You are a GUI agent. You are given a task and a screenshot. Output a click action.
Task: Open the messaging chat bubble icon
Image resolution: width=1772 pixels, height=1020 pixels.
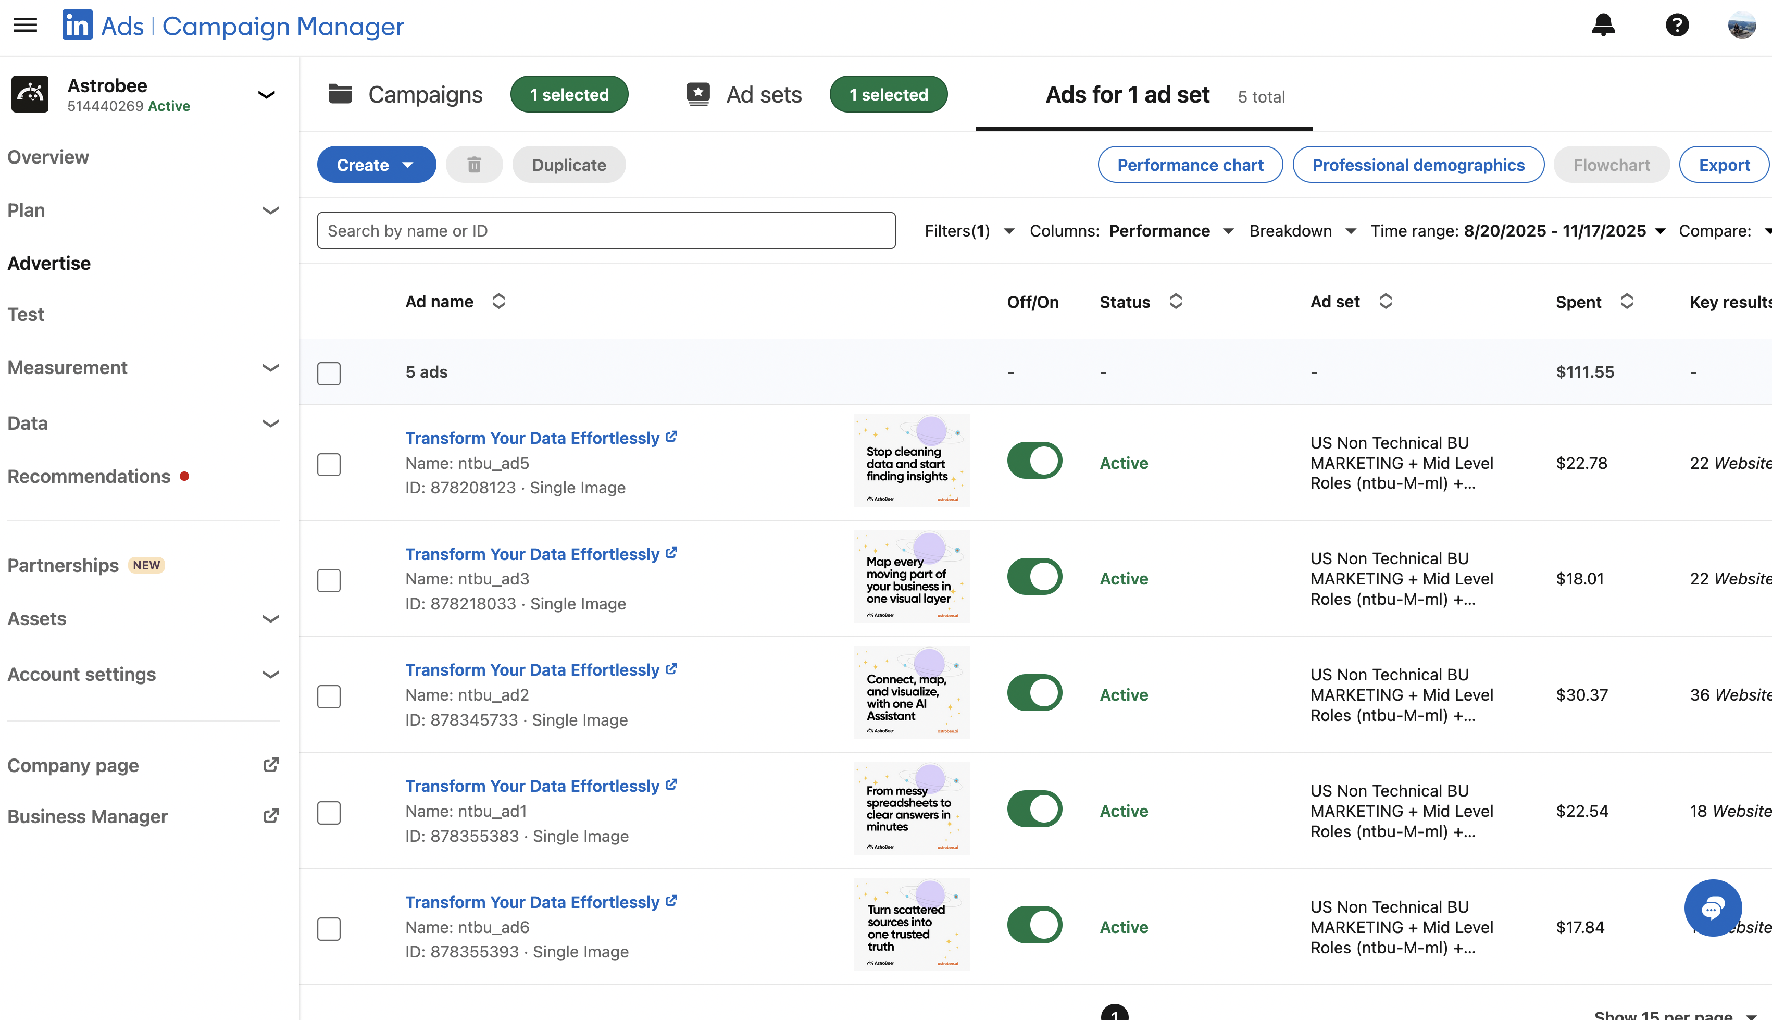pos(1713,908)
